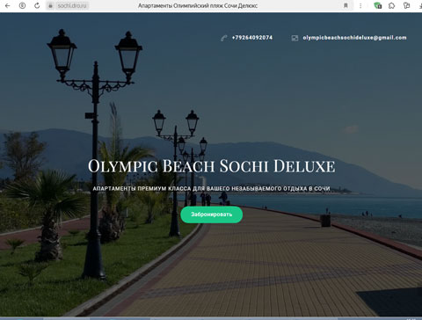Click the subtitle АПАРТАМЕНТЫ ПРЕМИУМ КЛАССА
The height and width of the screenshot is (320, 422).
142,189
